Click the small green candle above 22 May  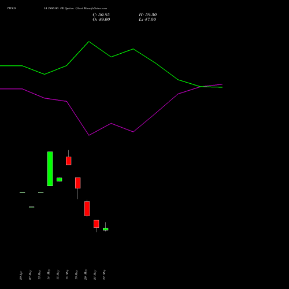106,229
